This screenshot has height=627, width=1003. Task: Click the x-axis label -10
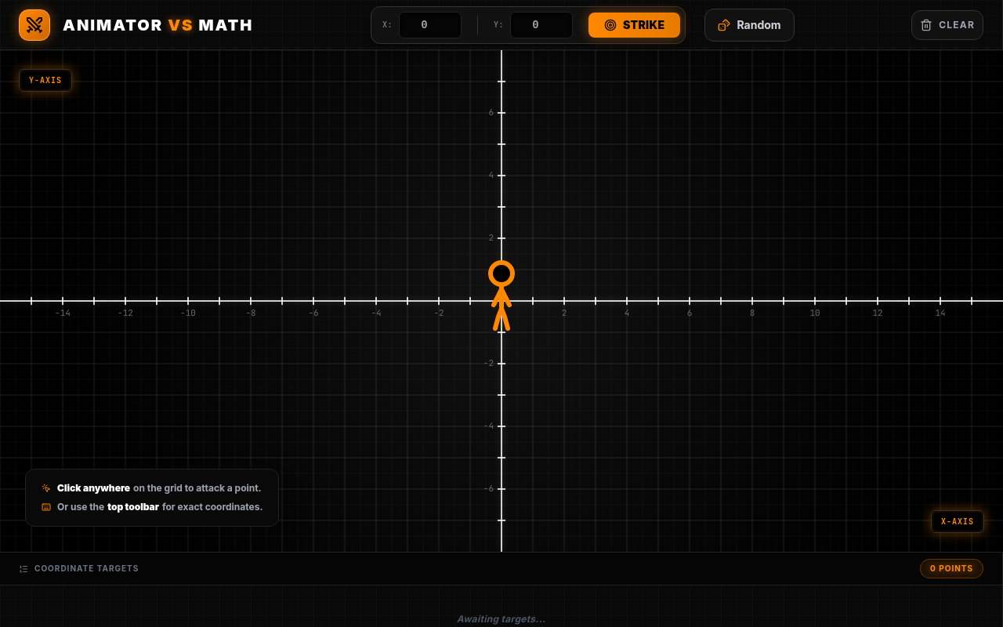(188, 313)
